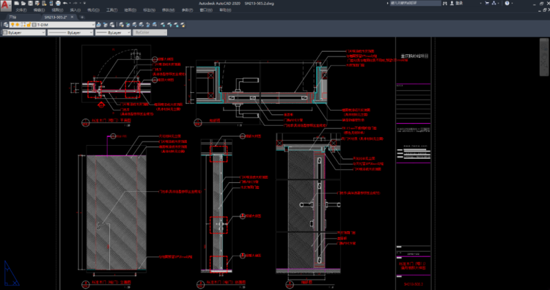The height and width of the screenshot is (290, 550).
Task: Open the AutoCAD application menu logo
Action: coord(5,5)
